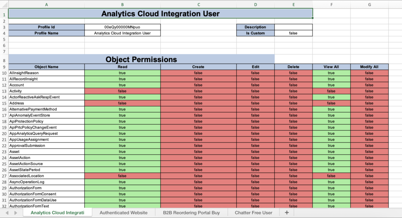Select the View All true cell for AppUsageAssignment

click(331, 140)
